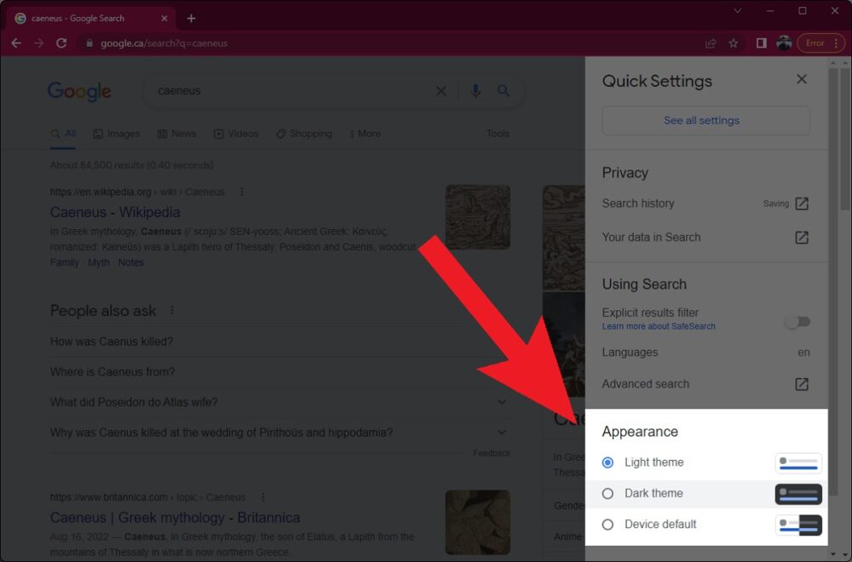Enable the Explicit results filter toggle
Screen dimensions: 852x562
[x=797, y=321]
